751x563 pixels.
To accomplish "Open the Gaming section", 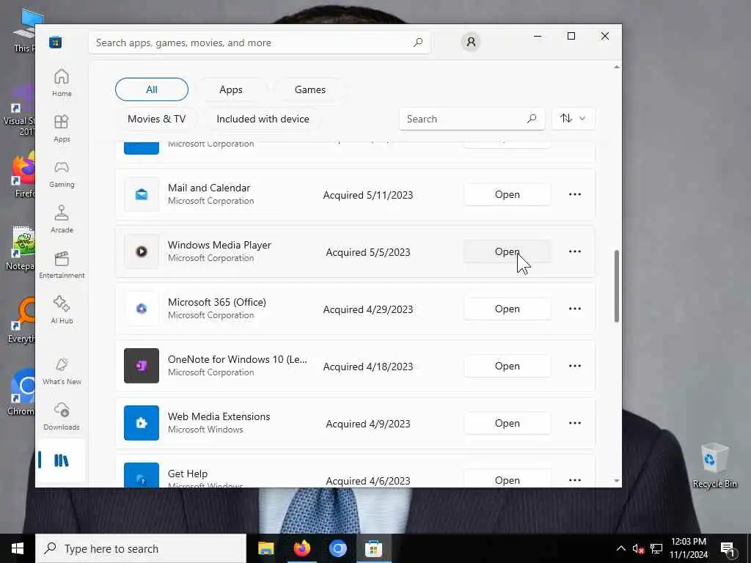I will pyautogui.click(x=62, y=174).
